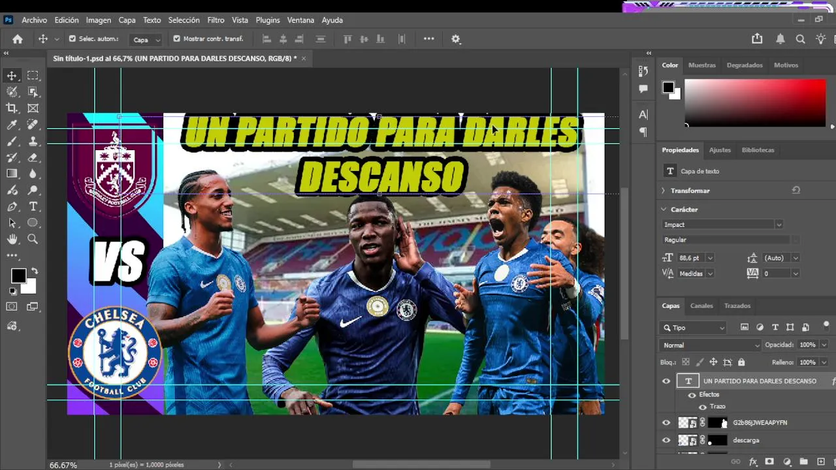Select the Rectangular Marquee tool
Viewport: 836px width, 470px height.
[33, 76]
